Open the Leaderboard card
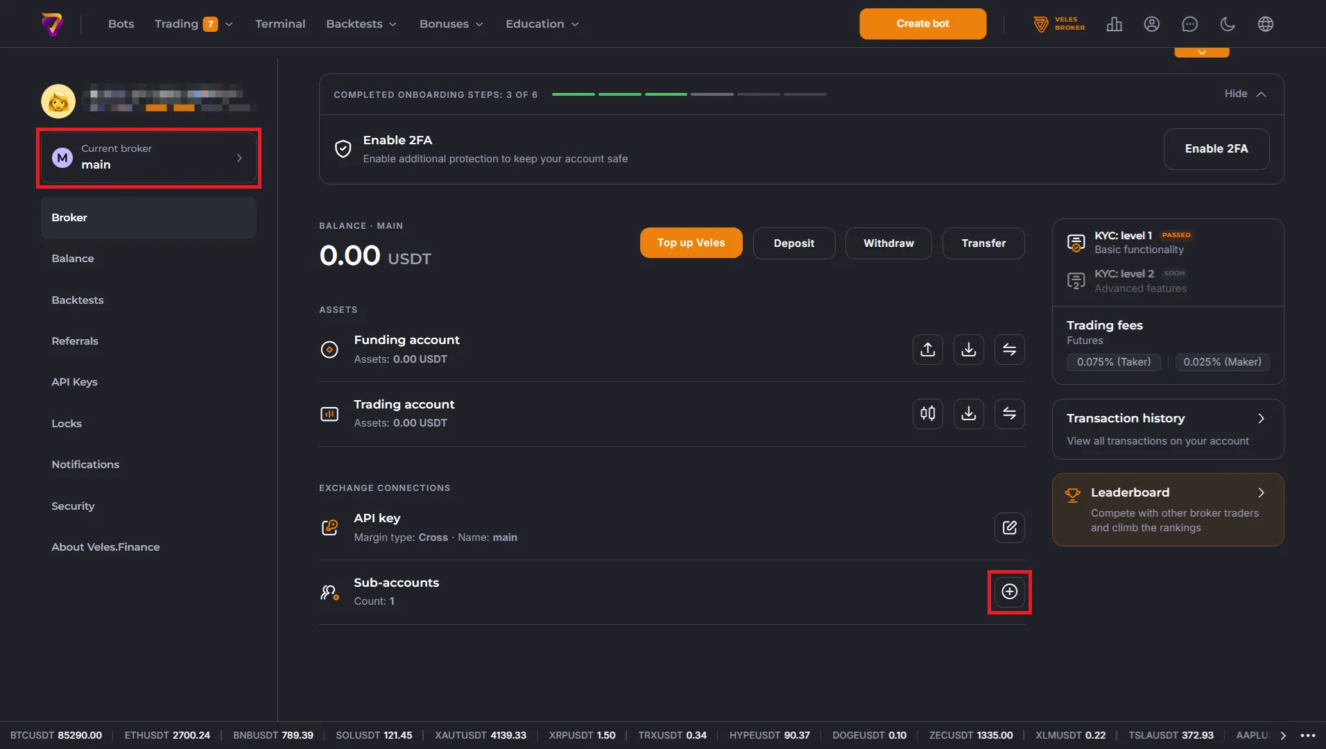 click(1167, 510)
